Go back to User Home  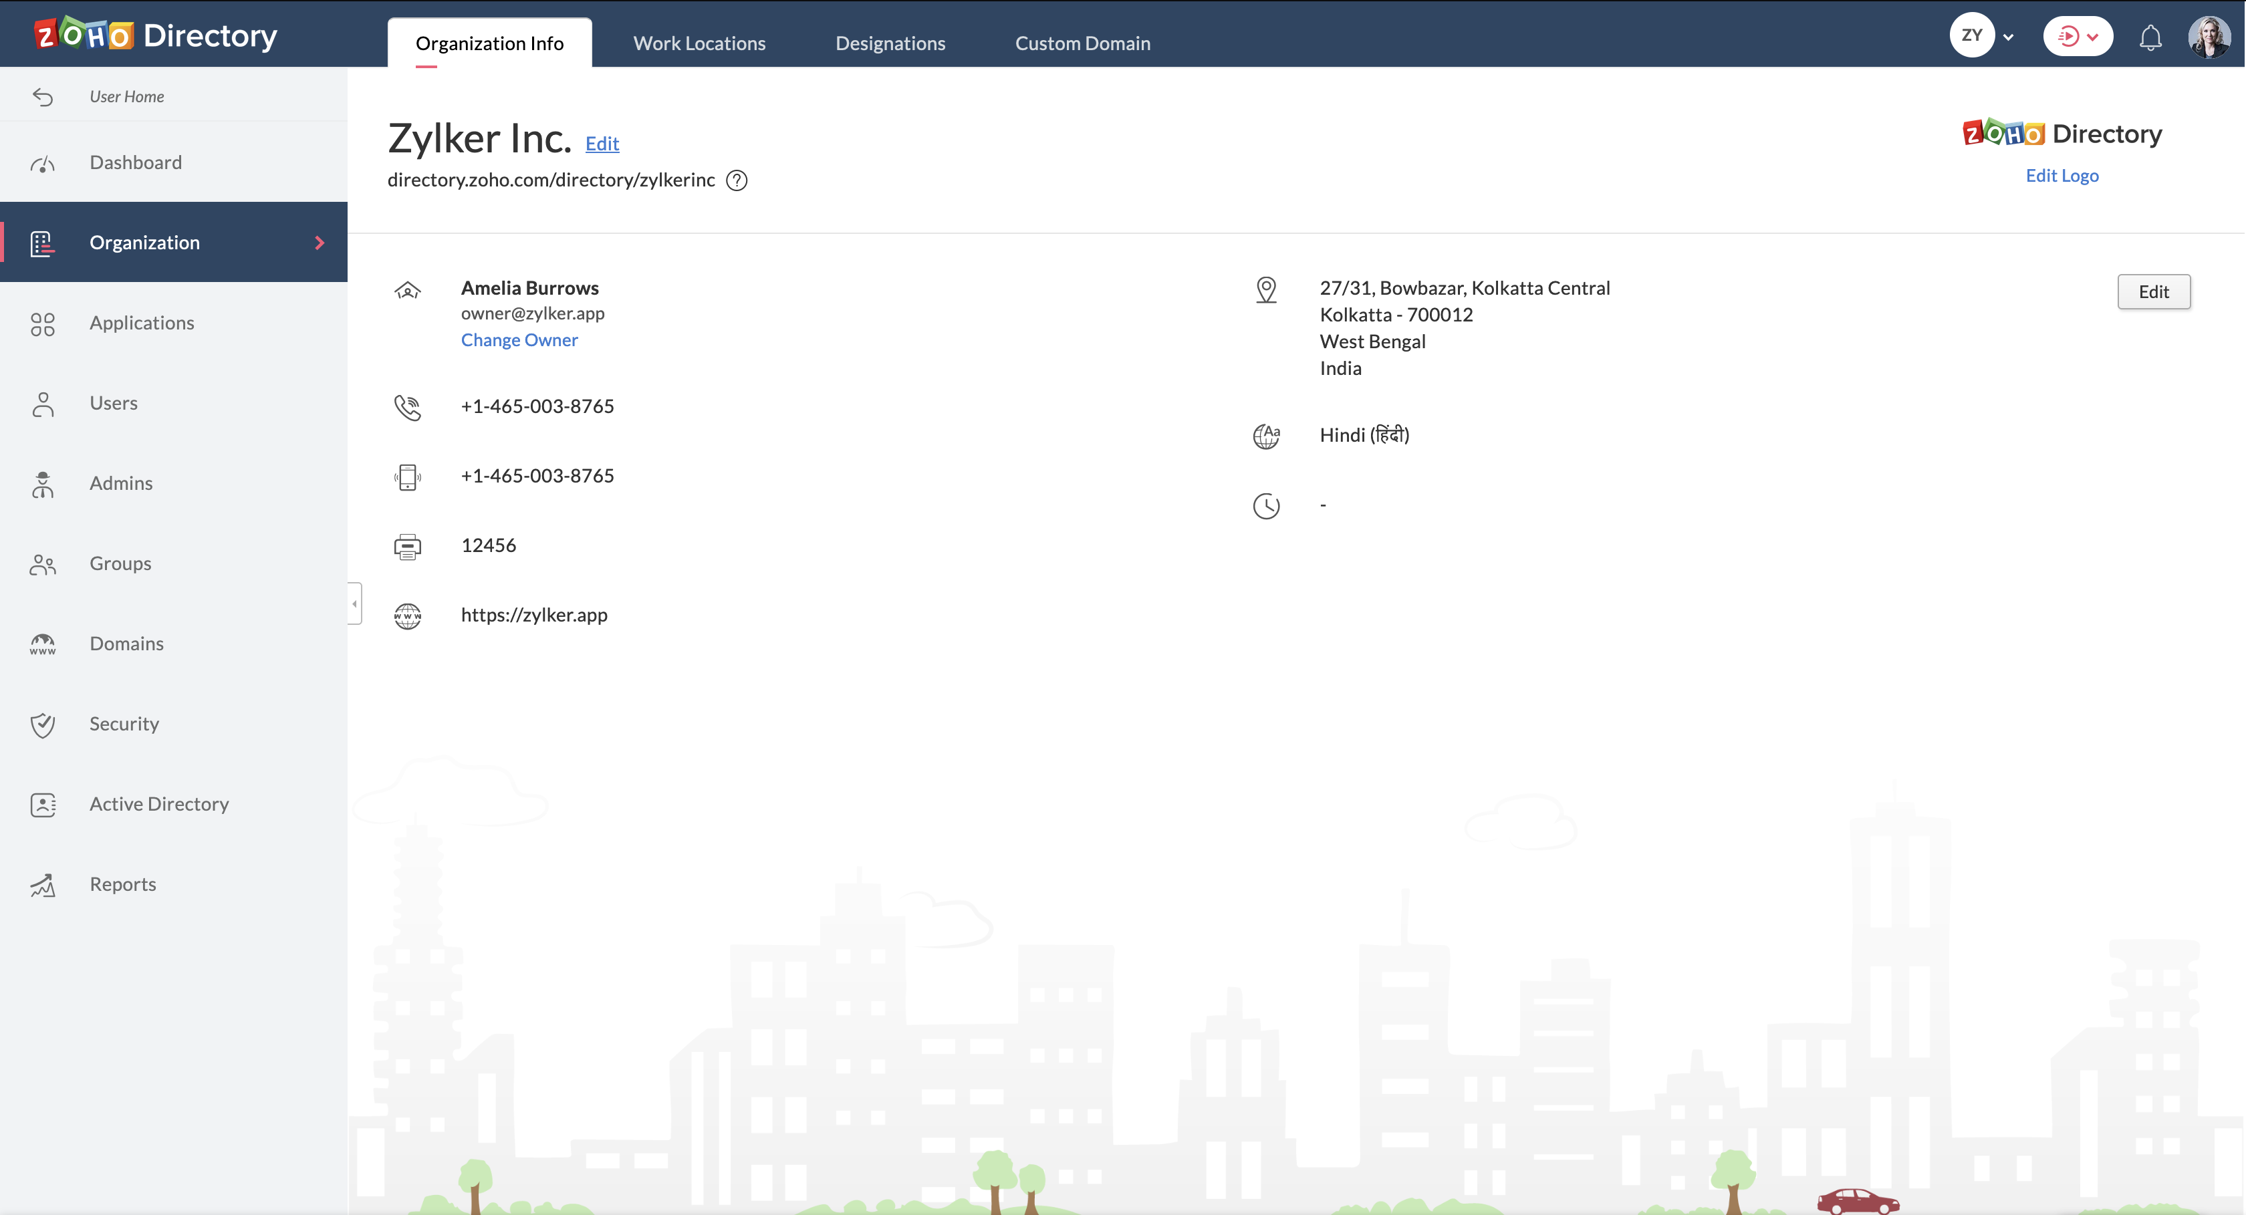126,96
